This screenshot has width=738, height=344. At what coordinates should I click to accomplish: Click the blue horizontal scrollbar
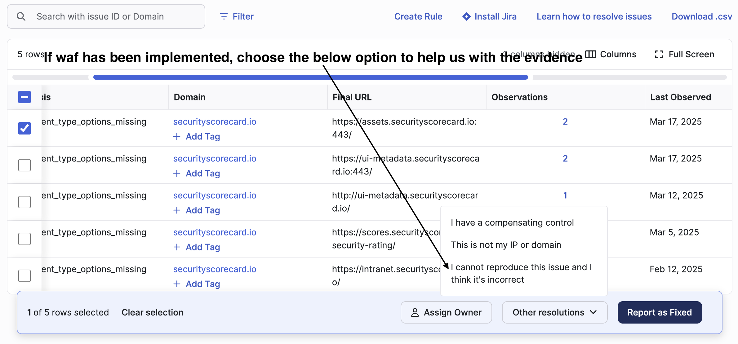pos(310,77)
